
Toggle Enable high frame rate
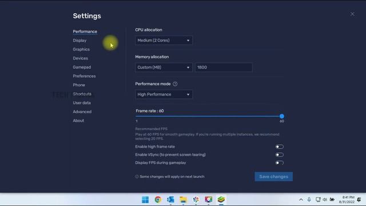(279, 146)
